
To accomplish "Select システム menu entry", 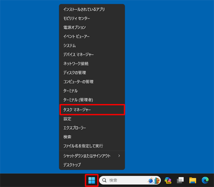I will [x=92, y=45].
